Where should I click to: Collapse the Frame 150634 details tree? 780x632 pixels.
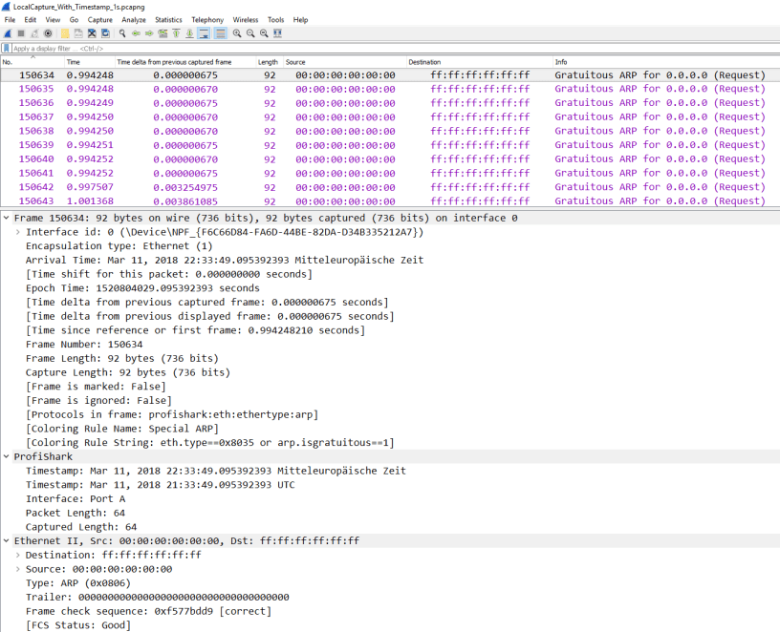tap(7, 217)
